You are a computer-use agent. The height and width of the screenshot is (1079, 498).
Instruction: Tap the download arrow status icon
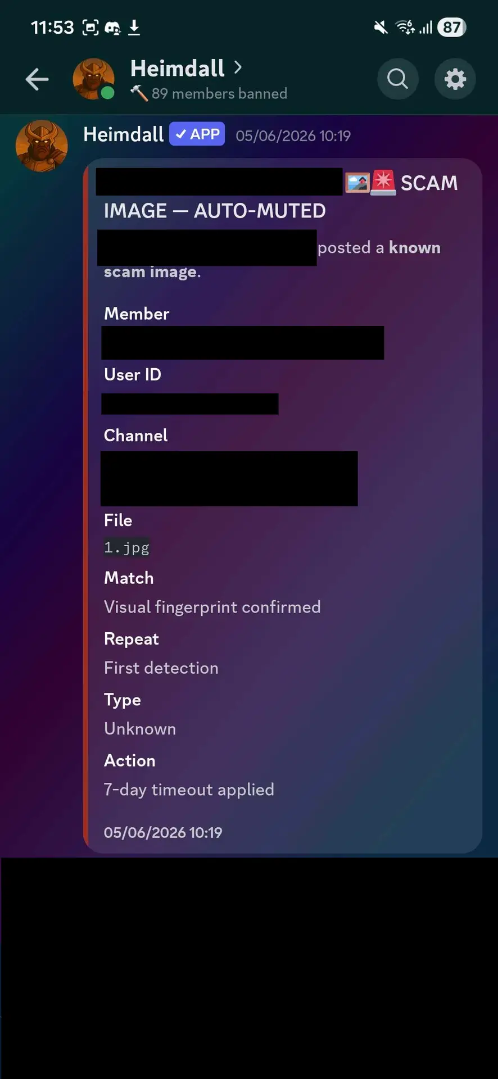pos(134,27)
